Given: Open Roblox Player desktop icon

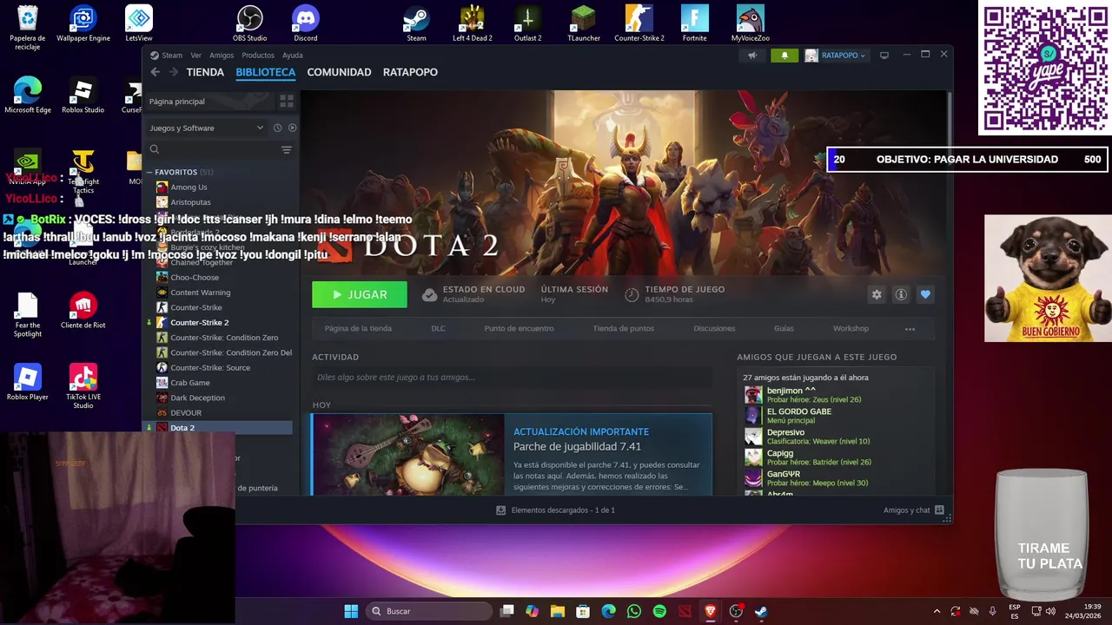Looking at the screenshot, I should [x=28, y=382].
